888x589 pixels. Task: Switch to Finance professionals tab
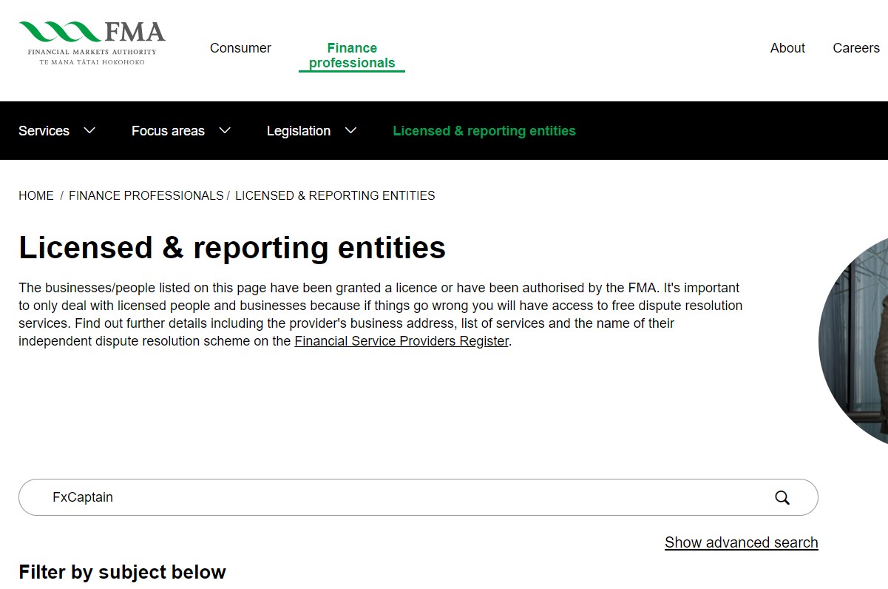click(352, 55)
